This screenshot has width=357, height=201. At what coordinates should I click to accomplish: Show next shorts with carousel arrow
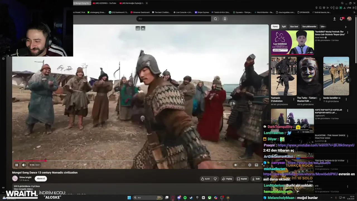[348, 80]
